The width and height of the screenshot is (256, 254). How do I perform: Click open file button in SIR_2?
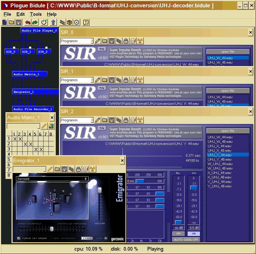pos(228,131)
